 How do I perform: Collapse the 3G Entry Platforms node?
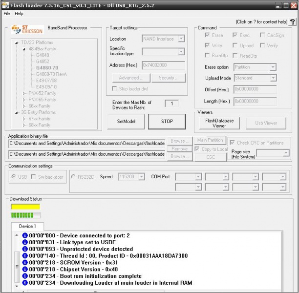pyautogui.click(x=17, y=113)
